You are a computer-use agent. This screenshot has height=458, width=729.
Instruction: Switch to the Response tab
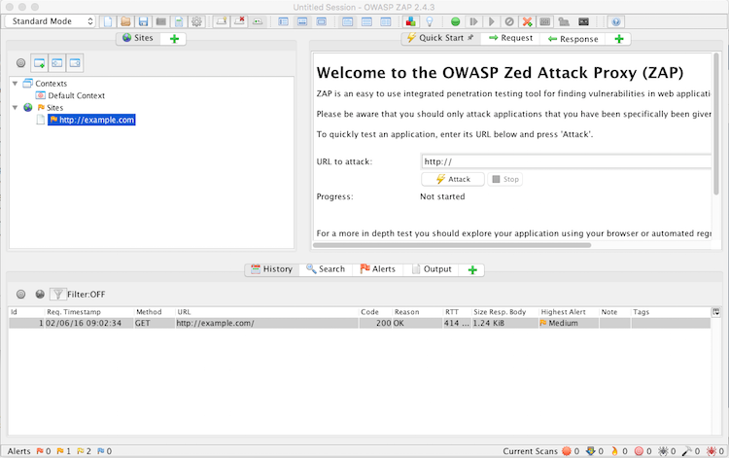[573, 39]
